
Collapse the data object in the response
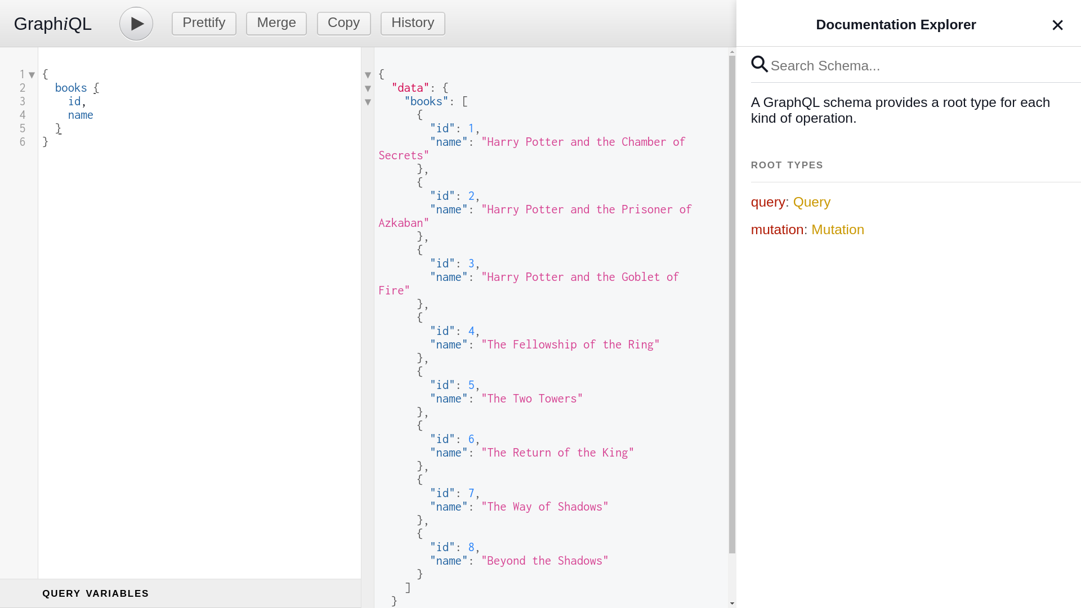(368, 88)
